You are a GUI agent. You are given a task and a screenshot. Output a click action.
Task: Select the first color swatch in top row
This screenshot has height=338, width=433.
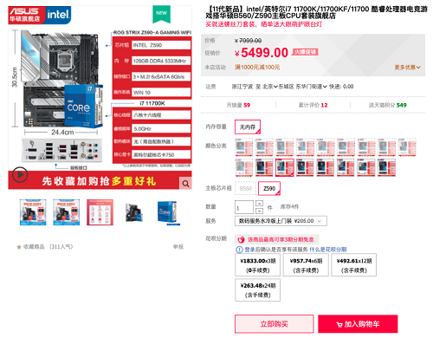click(244, 147)
